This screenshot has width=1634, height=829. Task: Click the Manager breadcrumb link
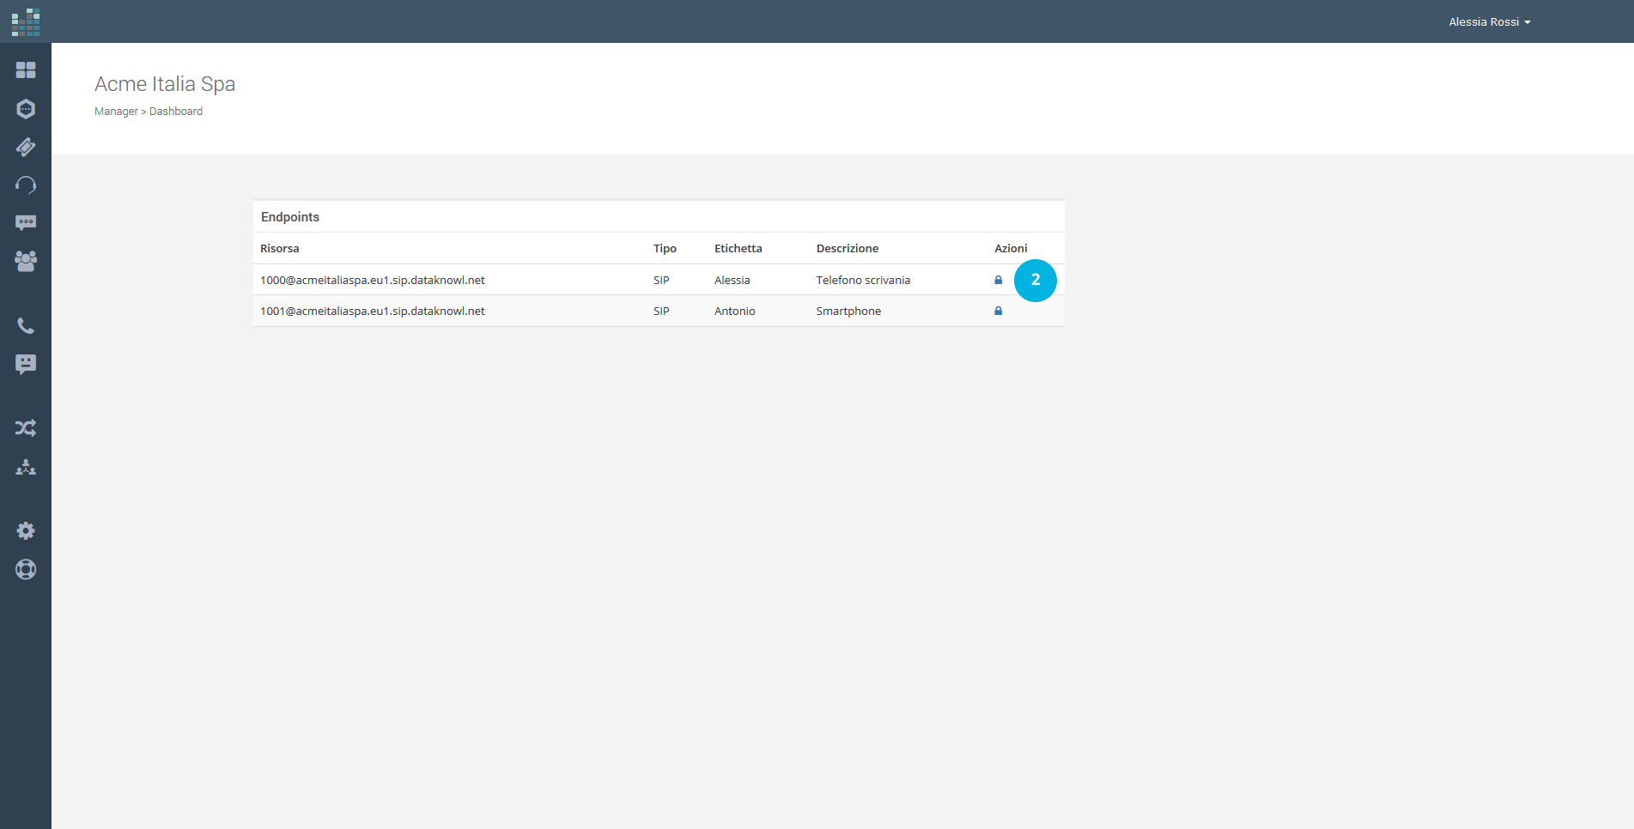click(116, 112)
